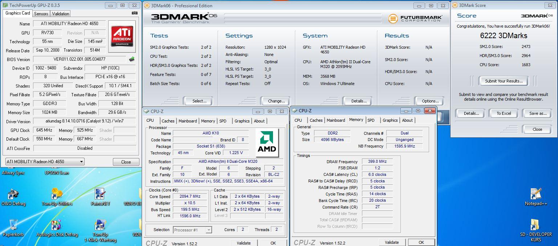Click the BIOS save chip icon in GPU-Z
This screenshot has width=558, height=246.
coord(132,59)
